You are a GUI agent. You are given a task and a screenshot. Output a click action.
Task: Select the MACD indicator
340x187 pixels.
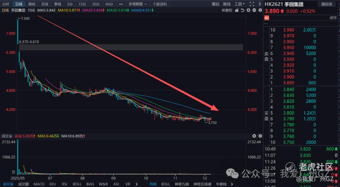[x=39, y=184]
